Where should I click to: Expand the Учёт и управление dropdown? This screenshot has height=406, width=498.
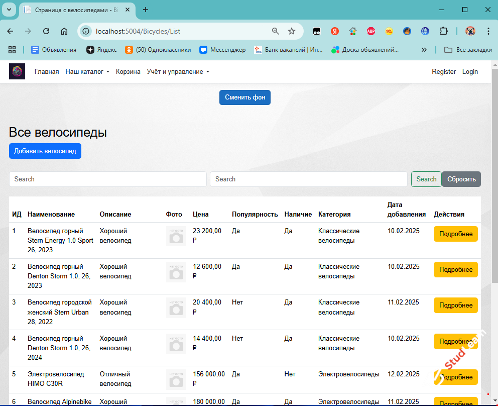point(178,72)
